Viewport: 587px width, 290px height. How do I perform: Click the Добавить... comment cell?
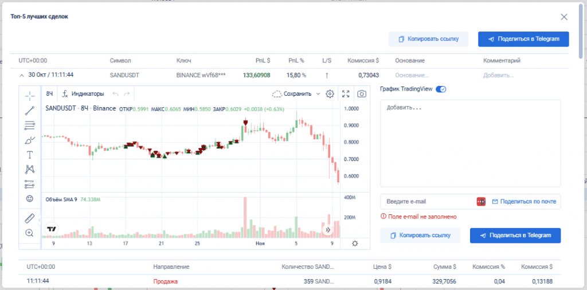pos(498,75)
